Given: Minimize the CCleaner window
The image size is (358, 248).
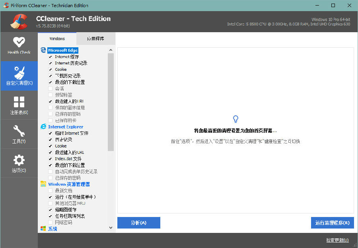Looking at the screenshot, I should pyautogui.click(x=317, y=5).
